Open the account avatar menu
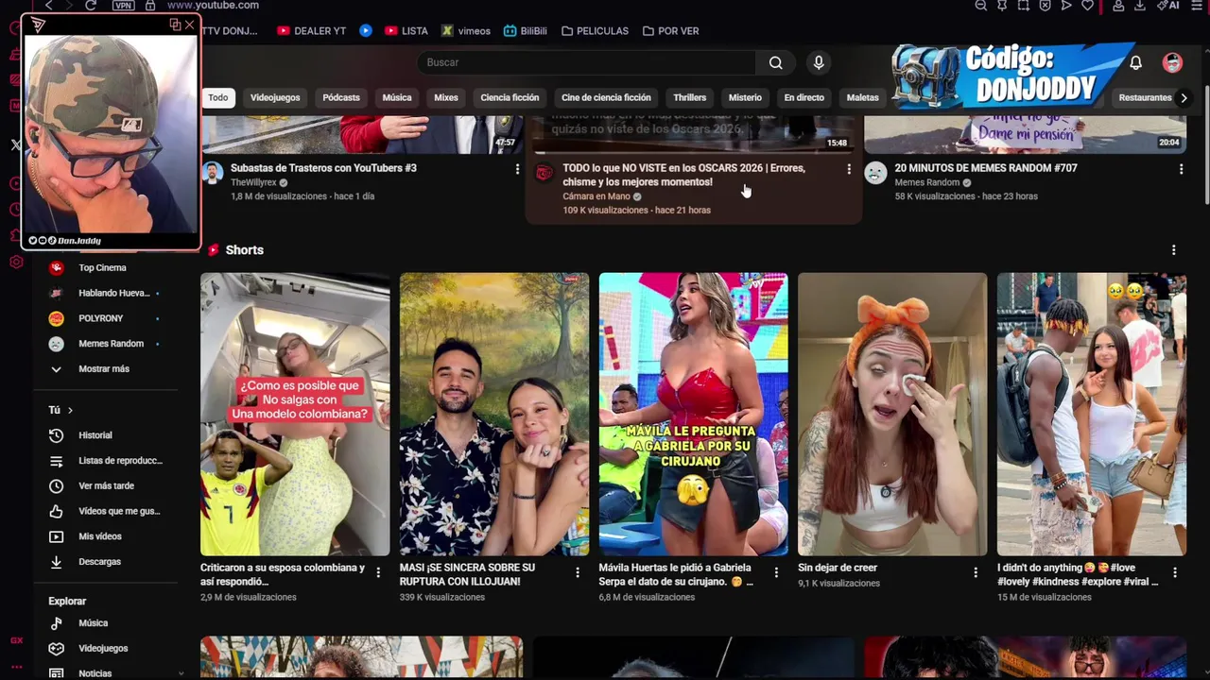This screenshot has height=680, width=1210. click(x=1172, y=62)
